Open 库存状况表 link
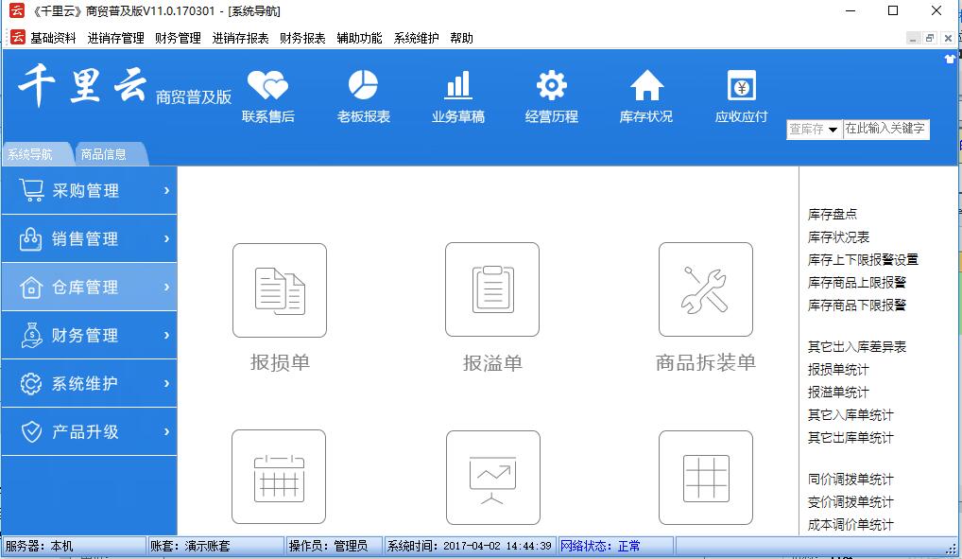 [838, 236]
